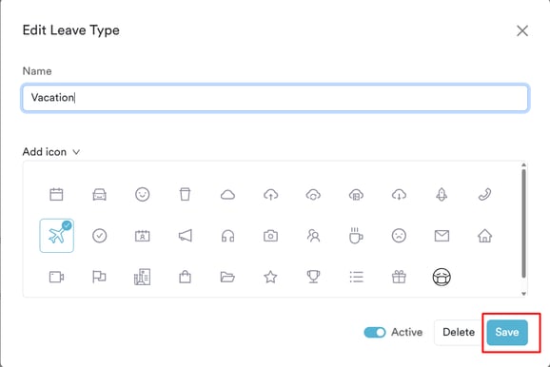Choose the open folder icon
Image resolution: width=550 pixels, height=367 pixels.
point(227,277)
